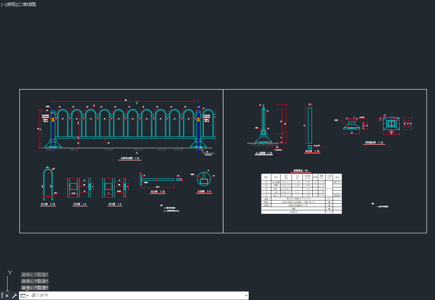Screen dimensions: 435x300
Task: Click the 方管 cell in materials table
Action: (x=276, y=185)
